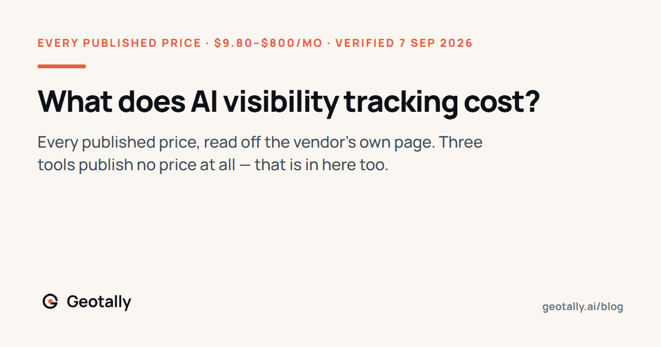Click the subtitle line starting "tools publish no price"

point(213,165)
